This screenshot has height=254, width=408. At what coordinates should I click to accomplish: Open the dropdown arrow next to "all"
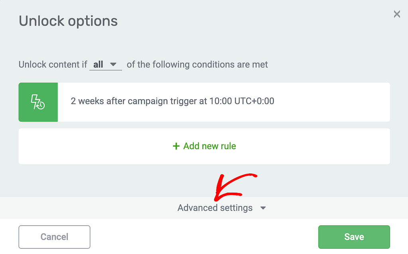point(113,64)
